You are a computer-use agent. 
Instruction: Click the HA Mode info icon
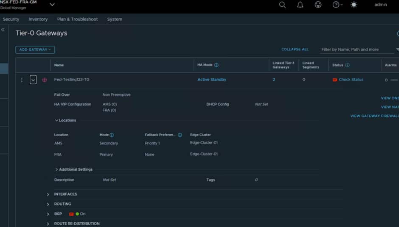[216, 65]
